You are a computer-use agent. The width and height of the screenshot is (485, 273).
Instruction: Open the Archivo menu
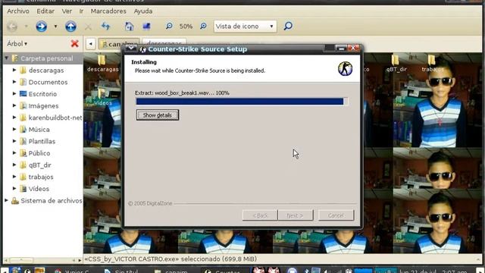[x=18, y=11]
